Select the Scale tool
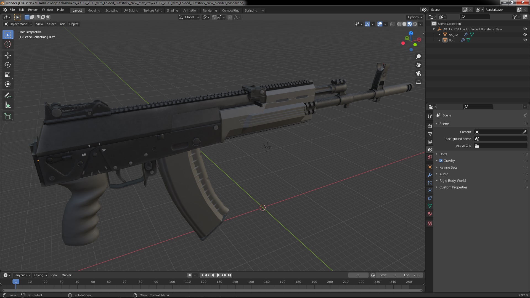This screenshot has height=298, width=530. click(x=8, y=75)
